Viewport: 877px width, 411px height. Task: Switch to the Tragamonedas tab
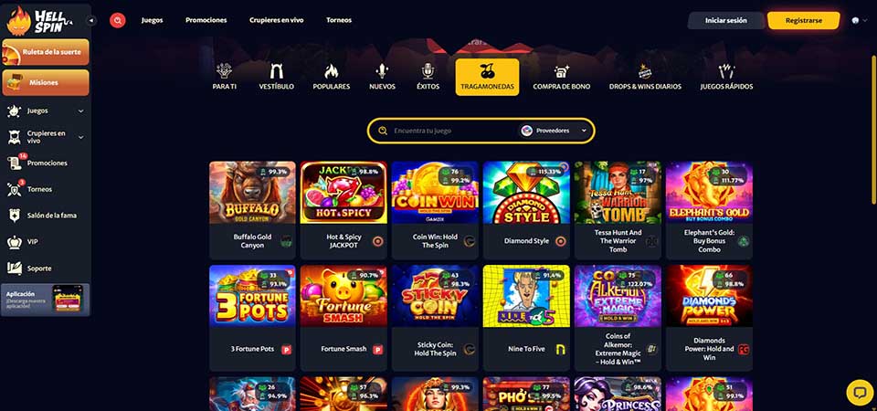487,77
